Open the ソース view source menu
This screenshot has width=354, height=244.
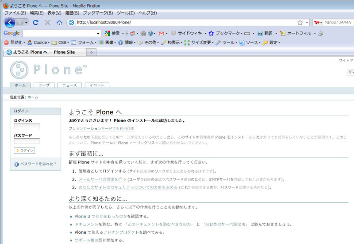250,43
